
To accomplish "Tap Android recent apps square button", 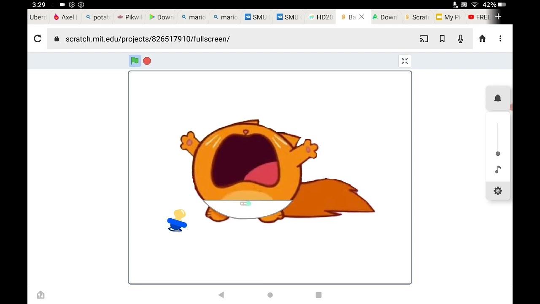I will click(319, 295).
